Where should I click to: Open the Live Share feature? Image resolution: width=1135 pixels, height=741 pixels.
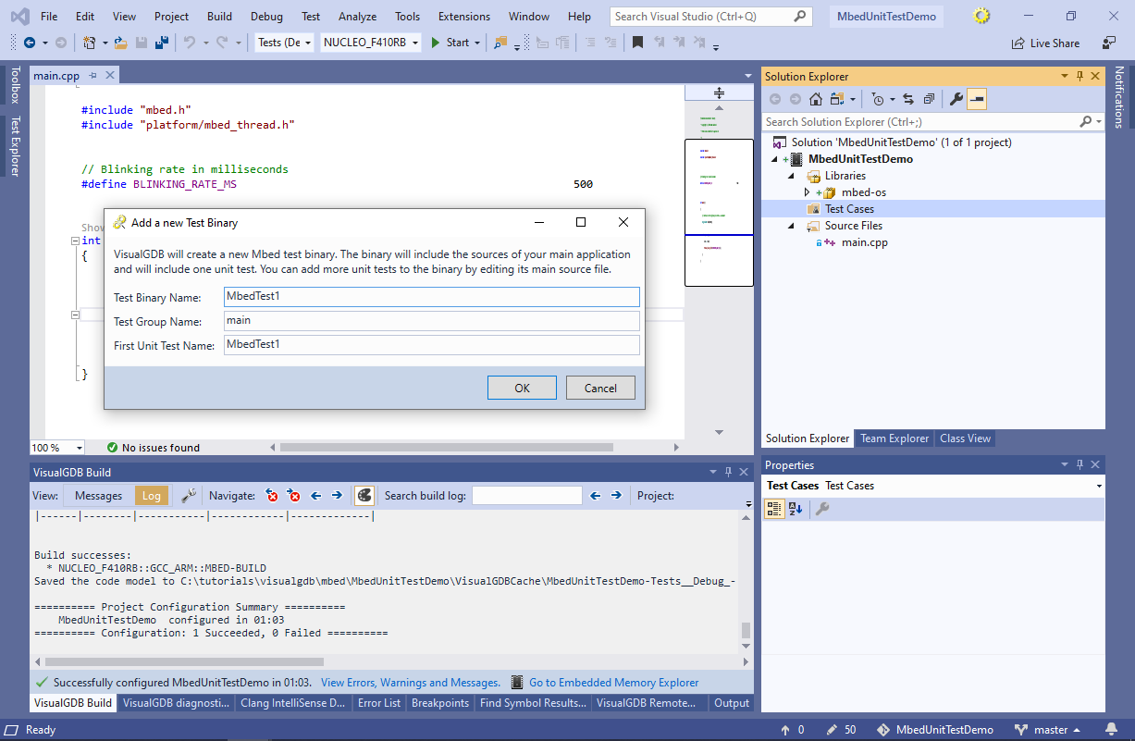coord(1045,43)
